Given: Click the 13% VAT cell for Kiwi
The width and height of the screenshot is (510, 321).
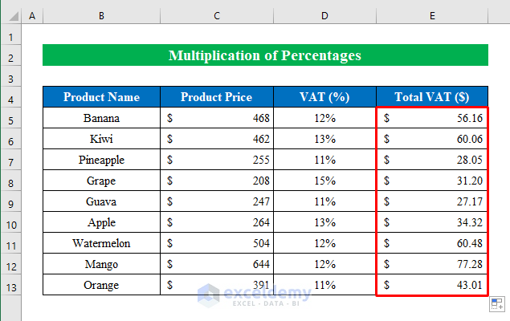Looking at the screenshot, I should coord(324,139).
